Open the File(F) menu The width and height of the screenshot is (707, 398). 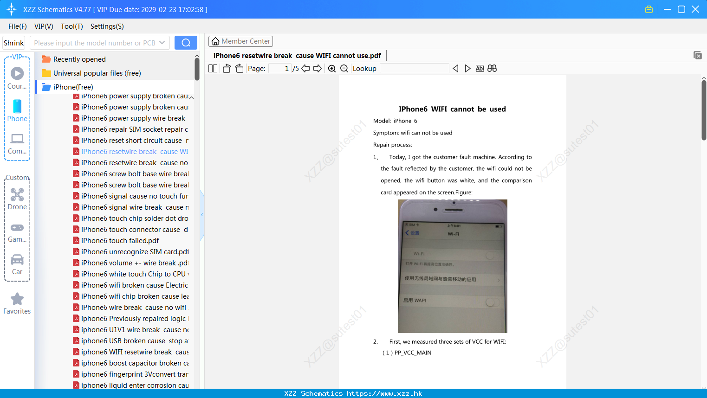click(x=18, y=26)
